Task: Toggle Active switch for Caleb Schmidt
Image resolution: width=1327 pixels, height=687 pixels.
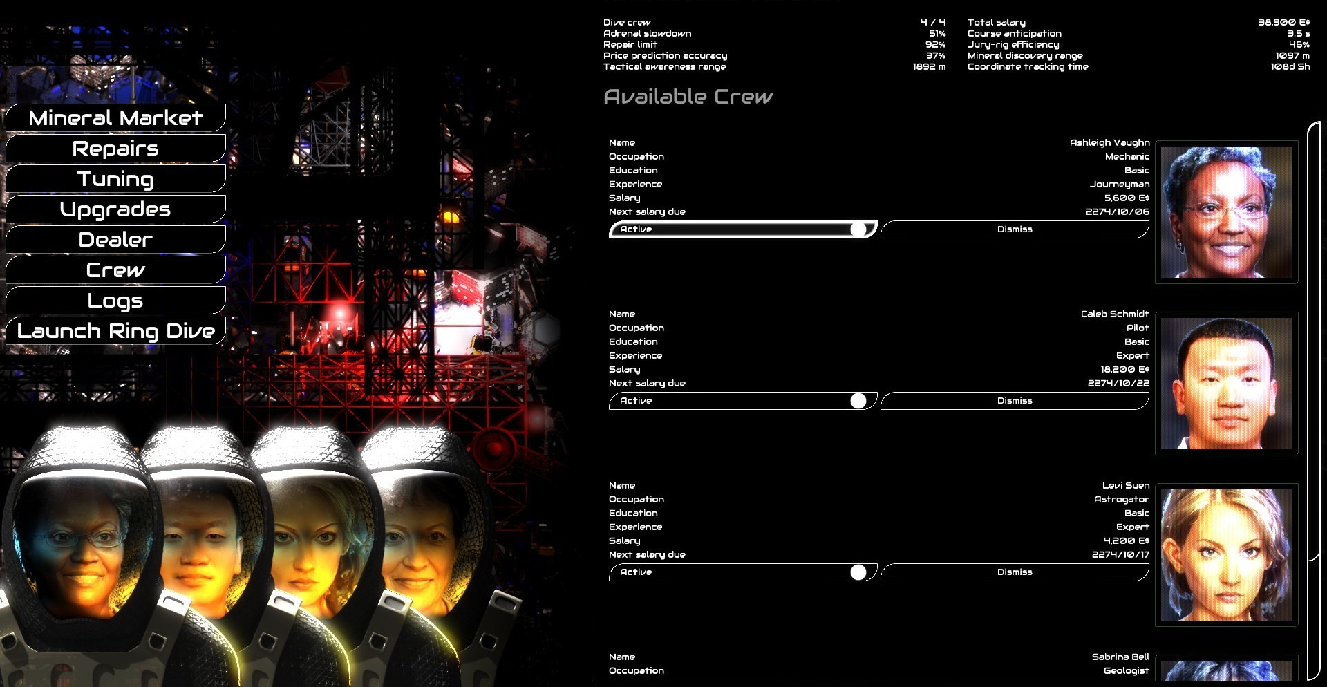Action: click(x=742, y=401)
